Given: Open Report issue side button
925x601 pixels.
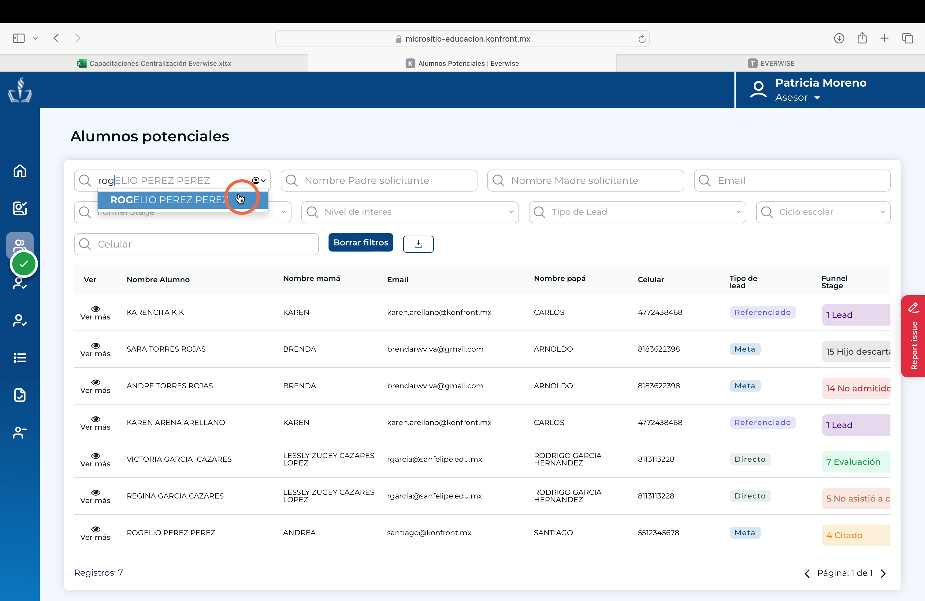Looking at the screenshot, I should tap(913, 336).
